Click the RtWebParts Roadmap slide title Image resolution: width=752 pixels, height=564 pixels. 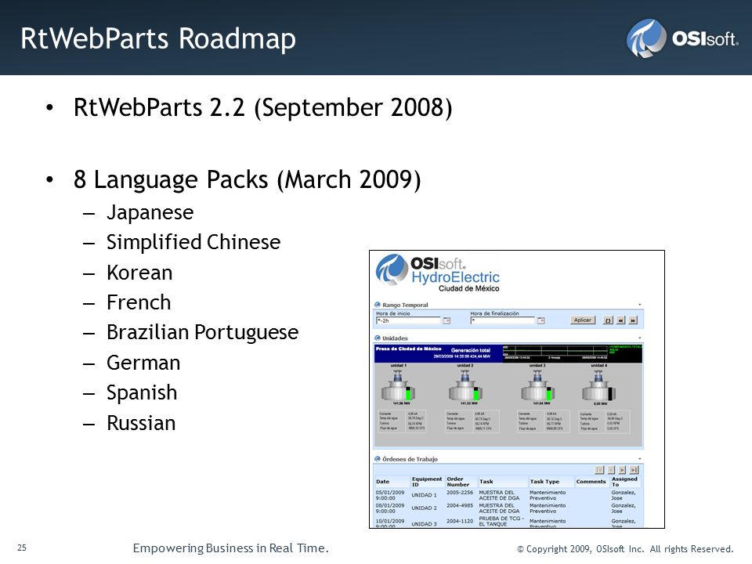tap(157, 38)
